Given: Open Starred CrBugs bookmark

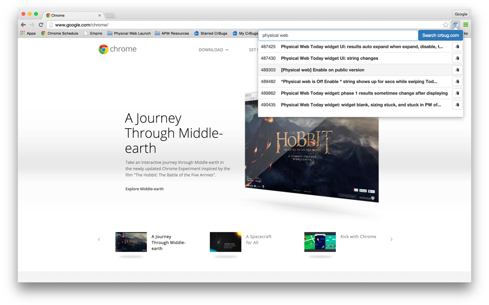Looking at the screenshot, I should click(210, 33).
